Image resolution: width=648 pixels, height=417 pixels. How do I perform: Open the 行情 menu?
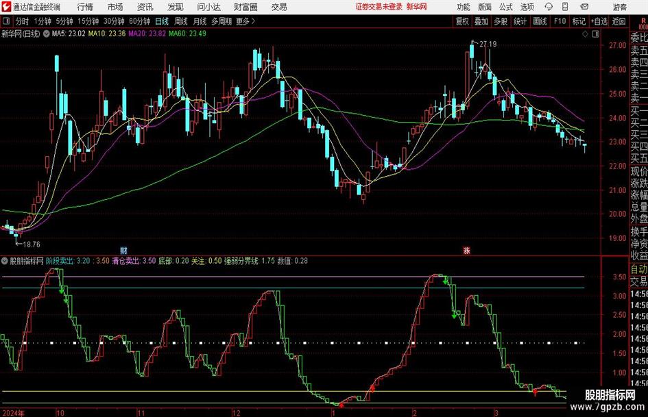click(x=85, y=7)
